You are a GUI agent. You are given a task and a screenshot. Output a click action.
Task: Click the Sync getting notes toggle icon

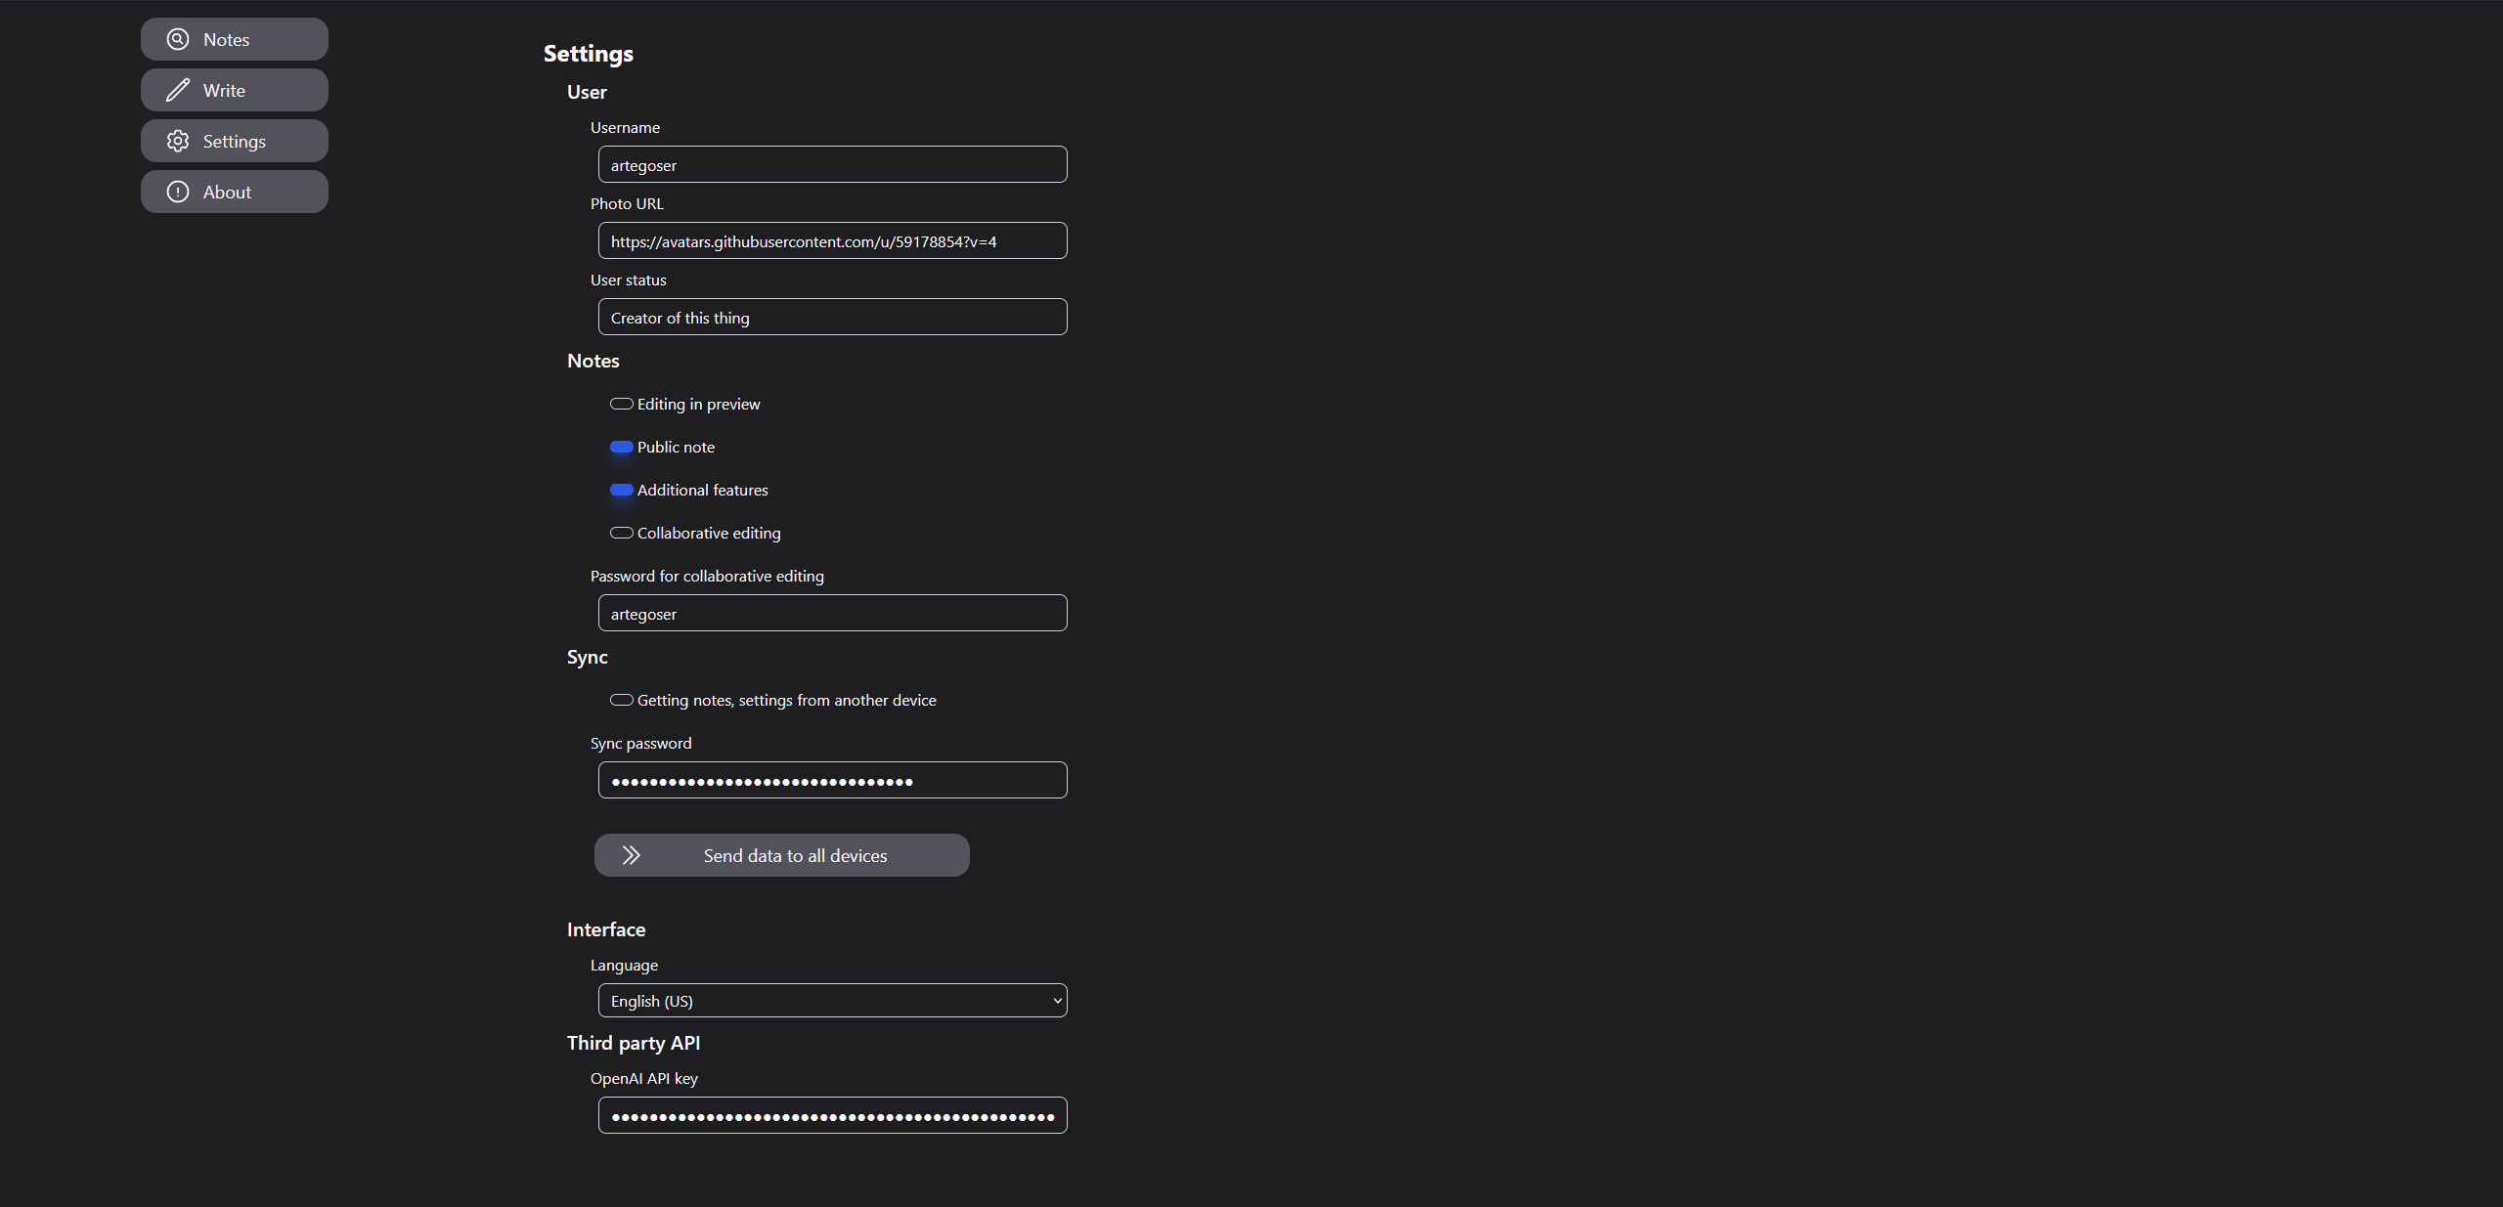621,698
